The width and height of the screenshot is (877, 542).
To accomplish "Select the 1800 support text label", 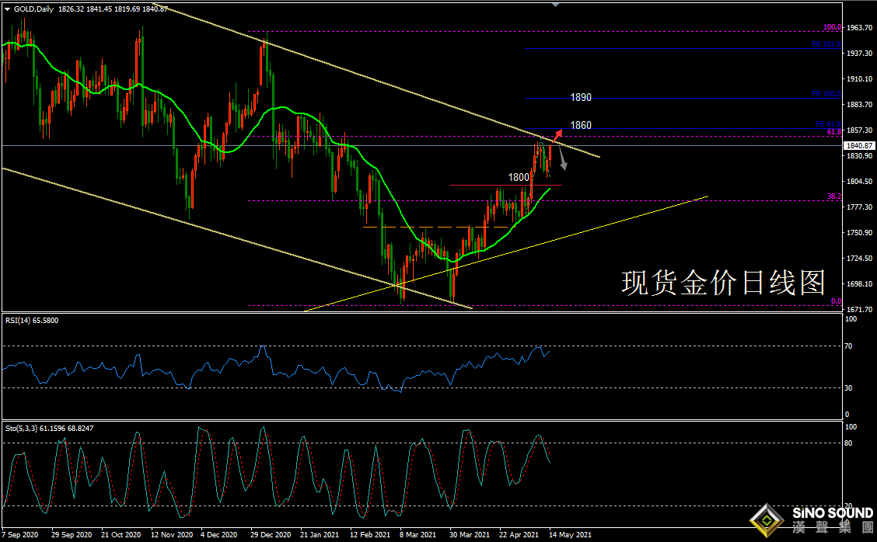I will [519, 177].
